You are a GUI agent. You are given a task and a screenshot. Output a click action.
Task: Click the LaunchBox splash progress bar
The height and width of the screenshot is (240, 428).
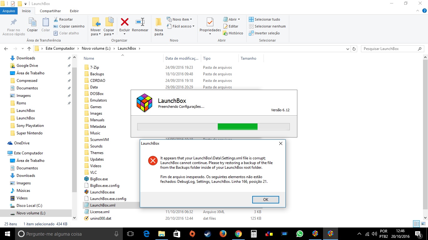[x=213, y=127]
